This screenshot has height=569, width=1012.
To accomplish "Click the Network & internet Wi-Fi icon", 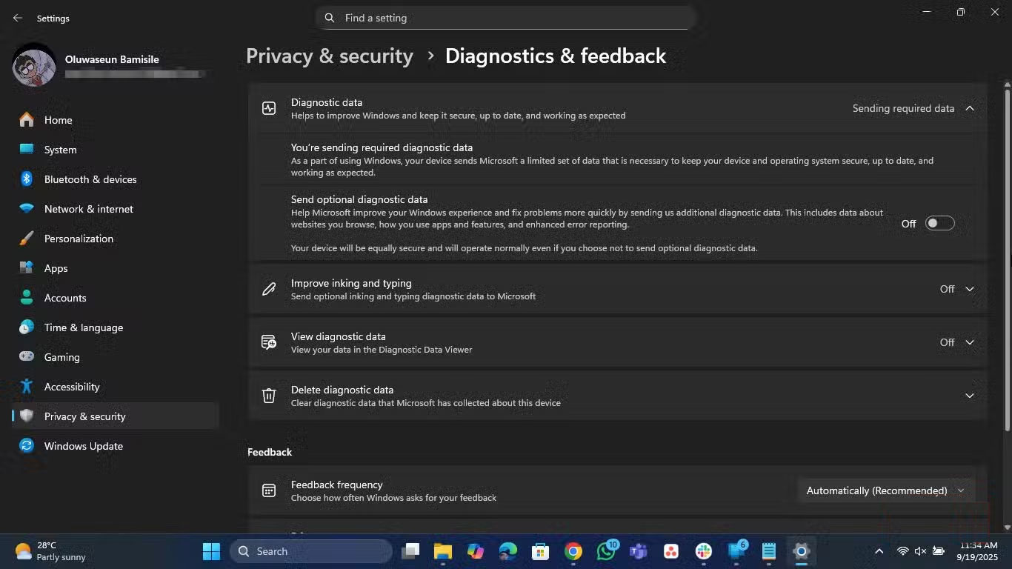I will click(x=27, y=209).
